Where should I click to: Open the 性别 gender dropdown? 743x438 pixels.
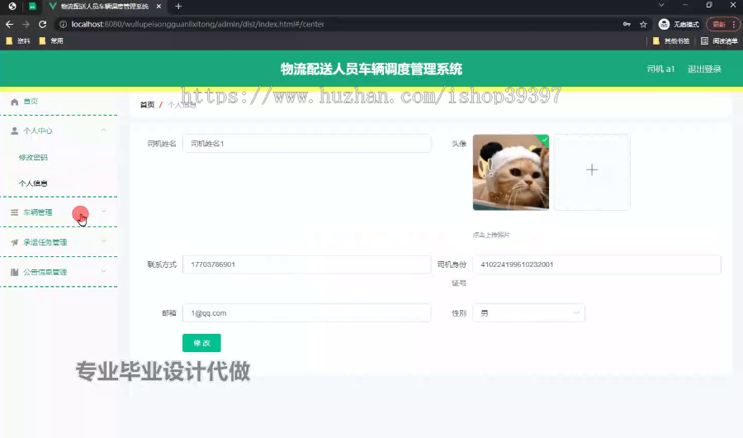point(529,312)
